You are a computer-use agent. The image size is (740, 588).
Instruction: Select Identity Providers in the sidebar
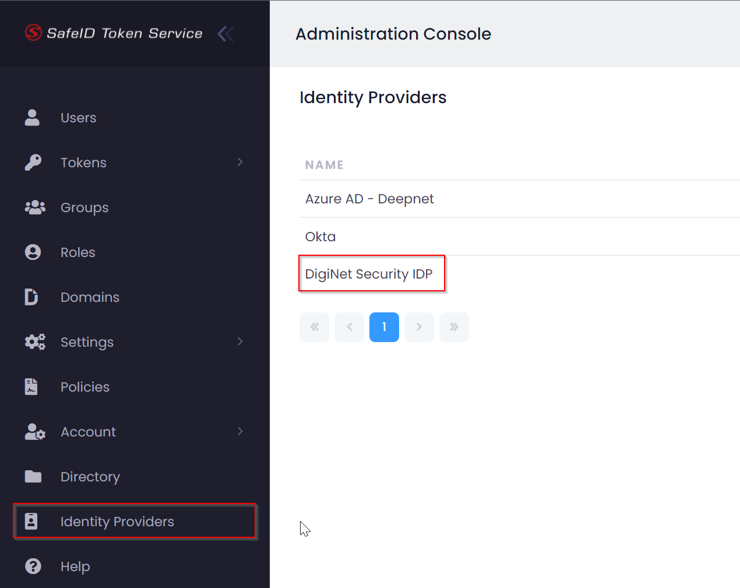[117, 522]
